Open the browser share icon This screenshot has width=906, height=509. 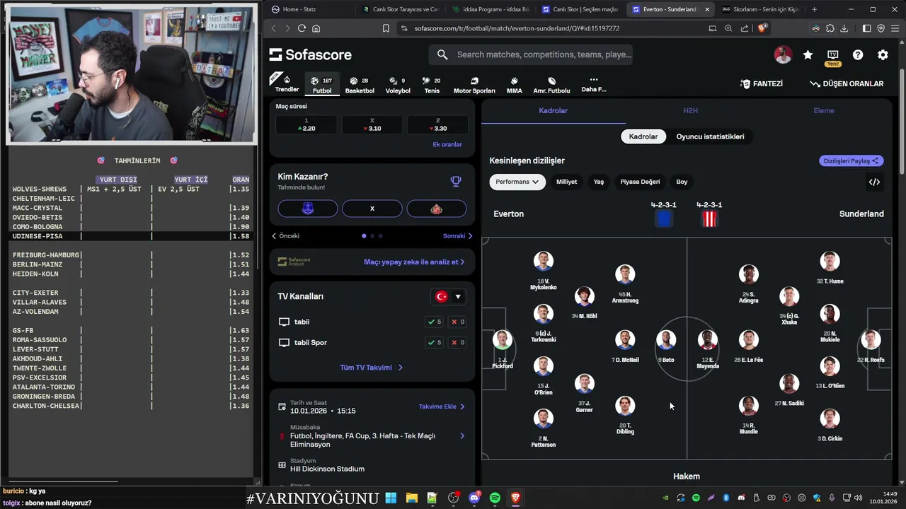click(x=745, y=28)
